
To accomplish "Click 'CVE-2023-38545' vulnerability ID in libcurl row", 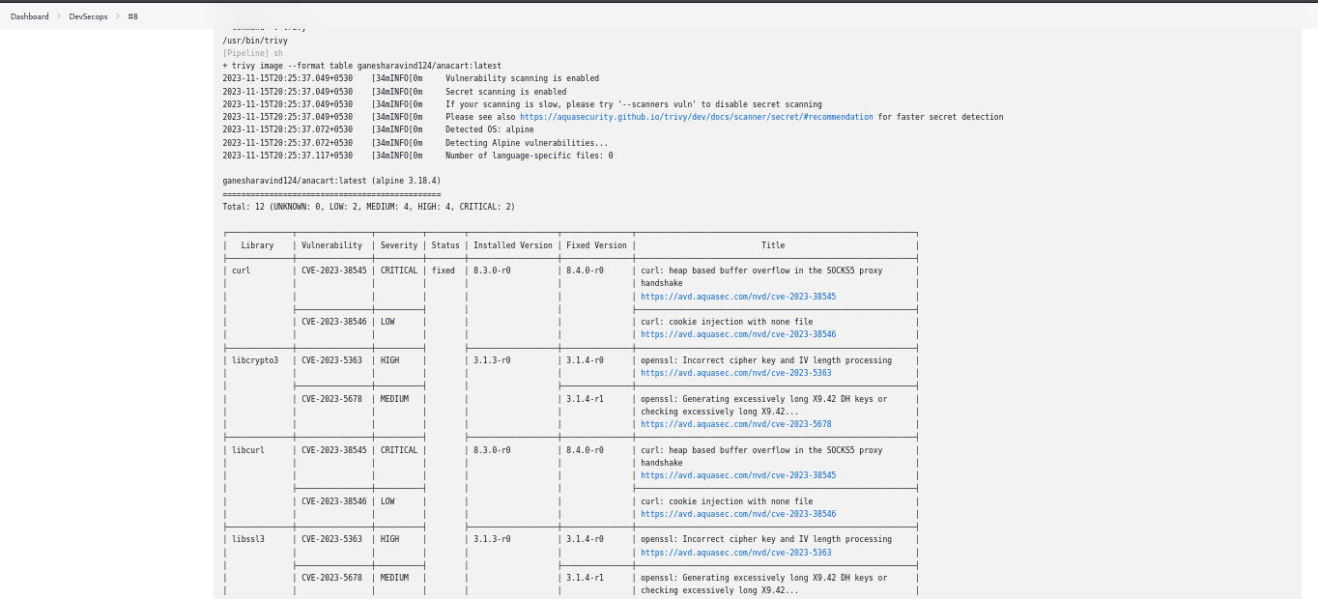I will [334, 450].
